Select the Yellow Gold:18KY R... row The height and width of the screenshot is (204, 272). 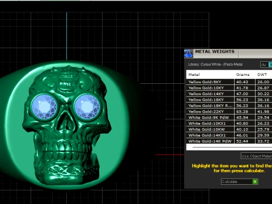coord(229,105)
